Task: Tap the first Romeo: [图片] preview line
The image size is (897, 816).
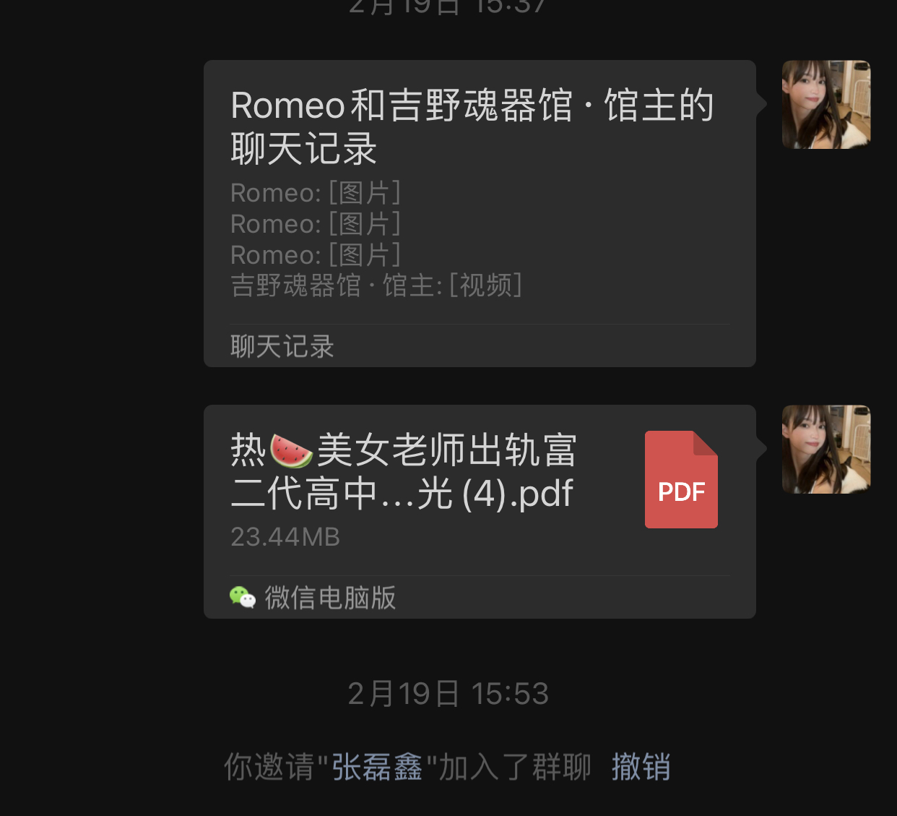Action: (x=316, y=193)
